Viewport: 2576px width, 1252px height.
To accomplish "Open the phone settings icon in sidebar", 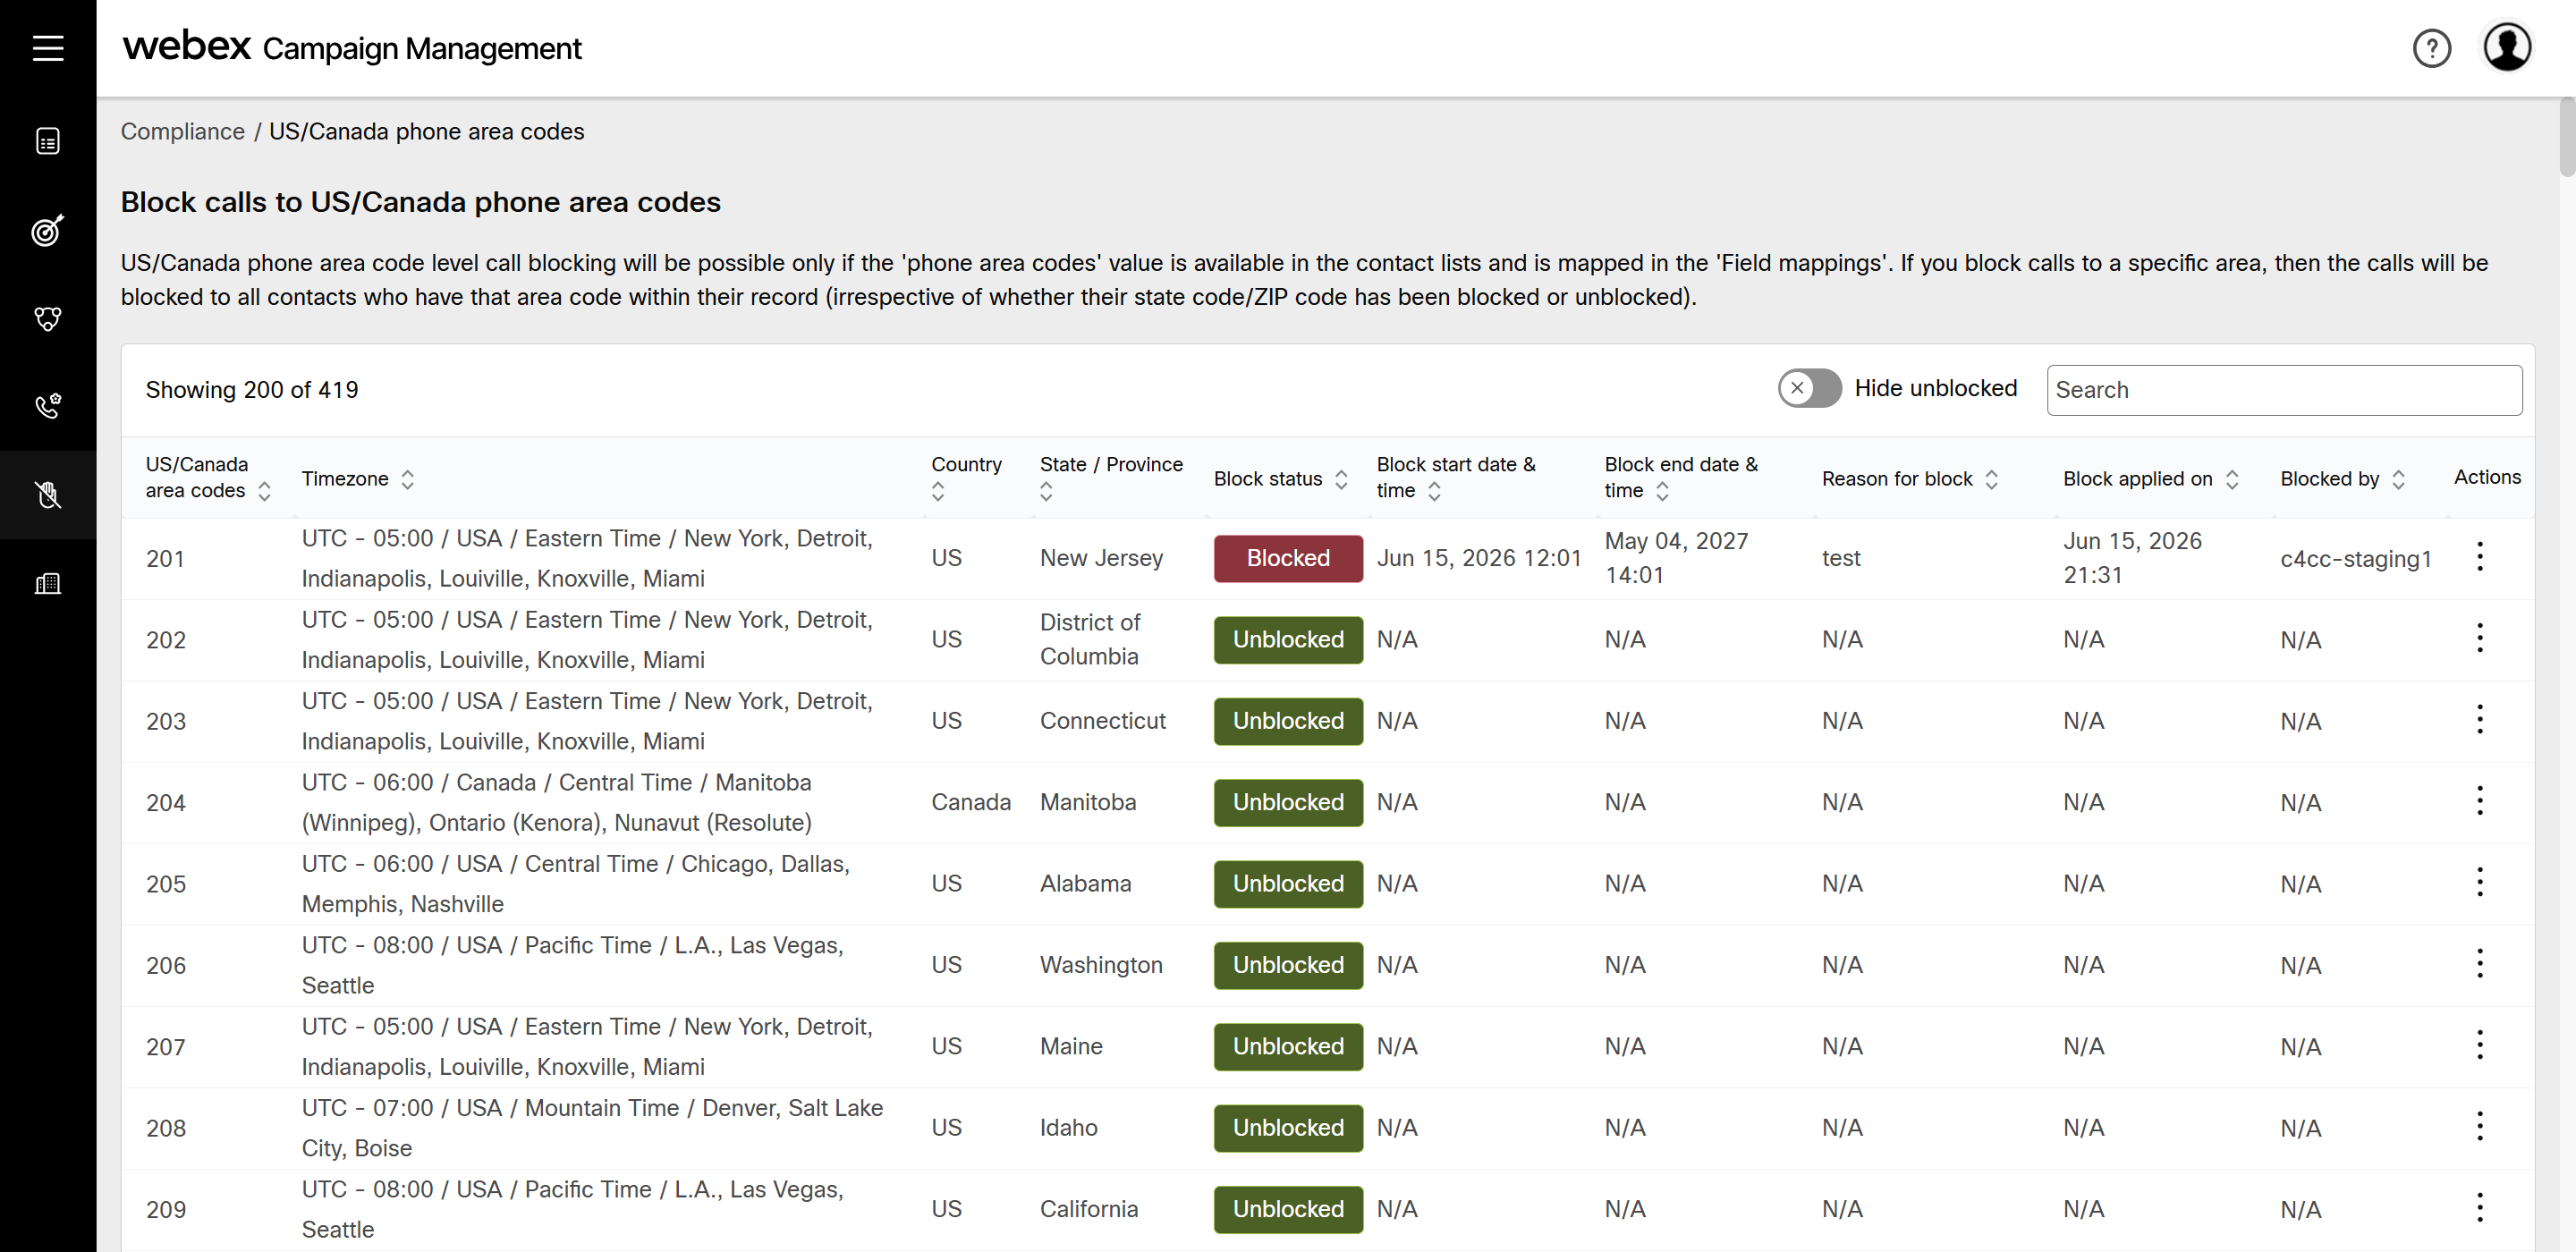I will [48, 405].
